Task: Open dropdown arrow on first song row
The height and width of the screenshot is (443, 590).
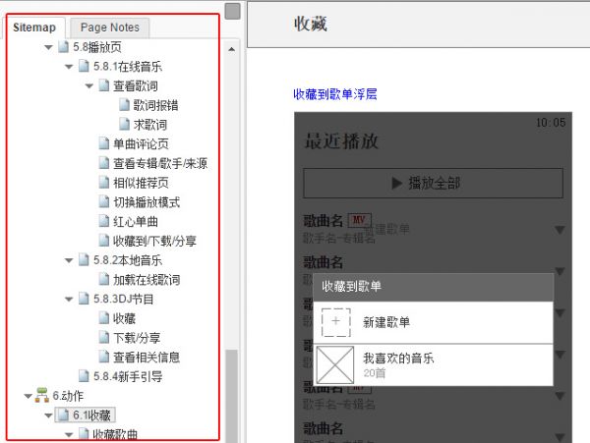Action: pos(560,229)
